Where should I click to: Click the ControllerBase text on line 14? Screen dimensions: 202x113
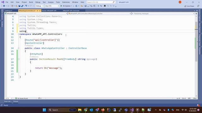(x=78, y=48)
